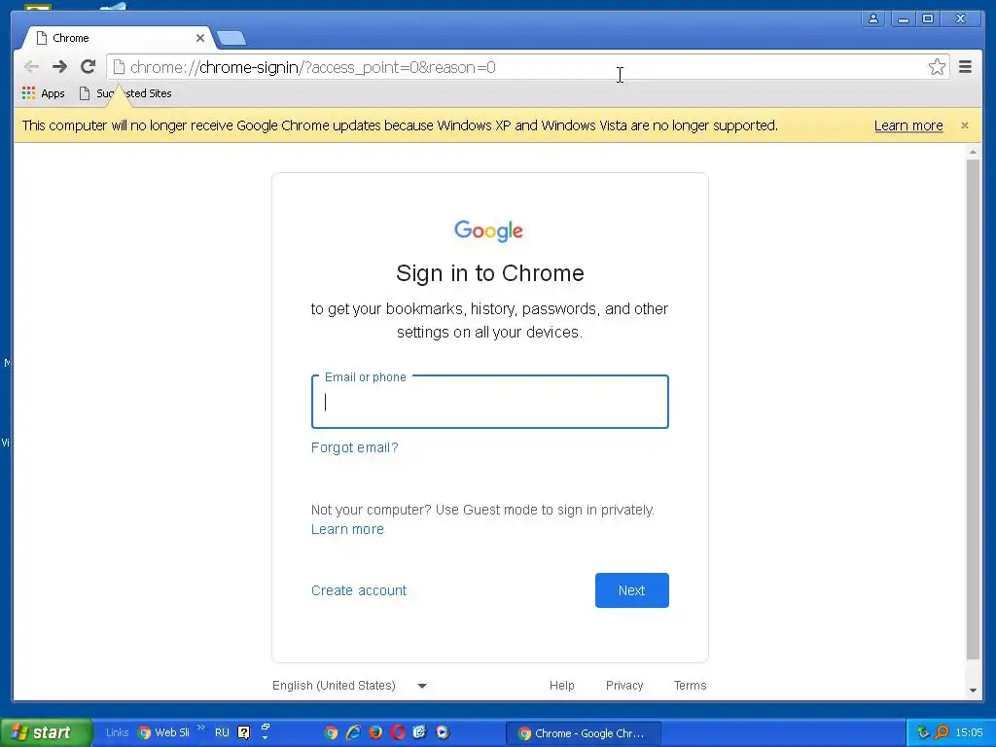This screenshot has width=996, height=747.
Task: Bookmark this page with the star icon
Action: coord(937,67)
